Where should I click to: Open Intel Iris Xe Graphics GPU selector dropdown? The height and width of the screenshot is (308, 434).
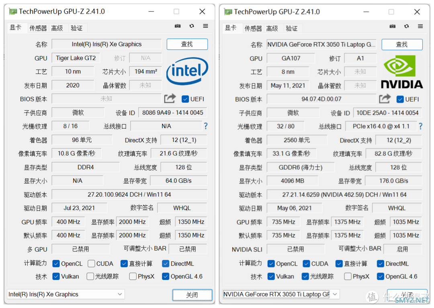(x=66, y=294)
